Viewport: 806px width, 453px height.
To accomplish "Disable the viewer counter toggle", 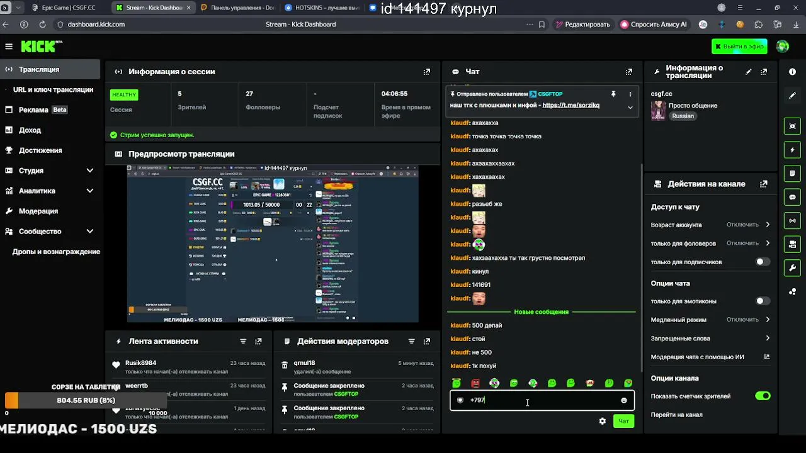I will click(x=763, y=396).
